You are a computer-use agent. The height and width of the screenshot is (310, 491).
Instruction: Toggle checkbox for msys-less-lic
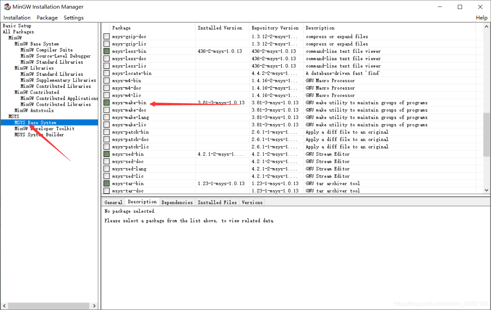tap(106, 66)
